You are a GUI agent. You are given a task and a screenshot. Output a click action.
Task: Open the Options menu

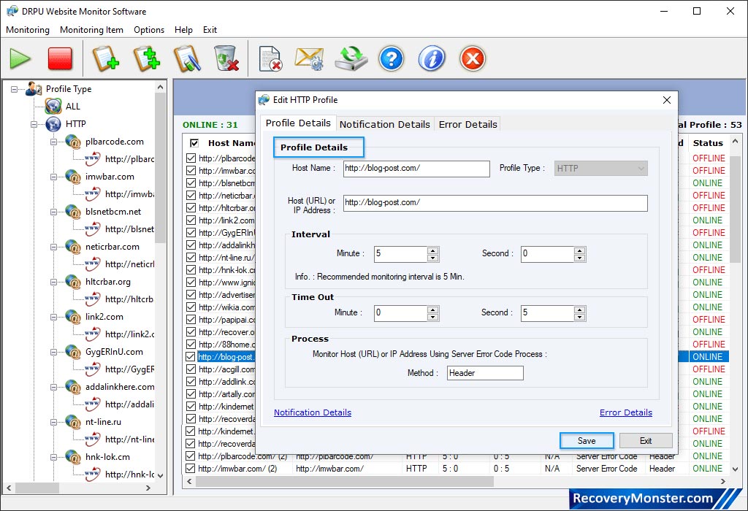point(149,30)
